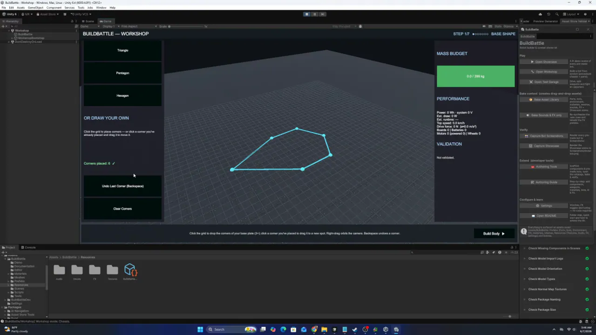The image size is (596, 335).
Task: Click Undo Last Corner button
Action: pos(122,186)
